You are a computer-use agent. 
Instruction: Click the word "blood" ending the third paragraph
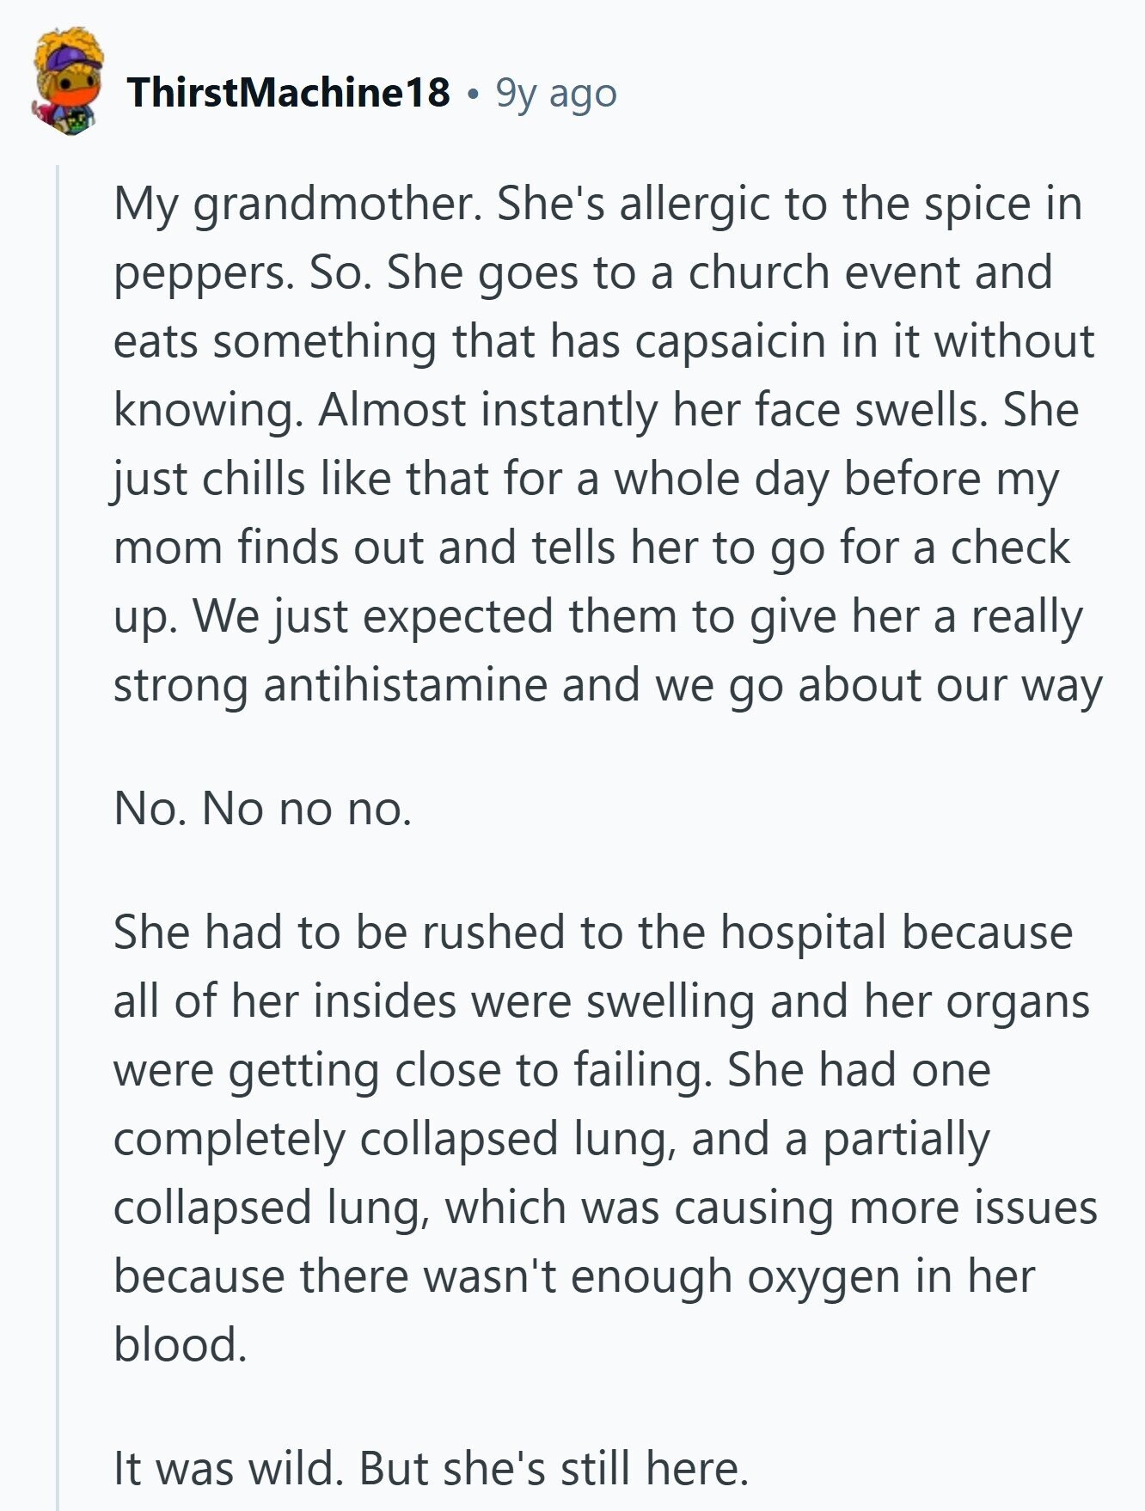pos(179,1345)
